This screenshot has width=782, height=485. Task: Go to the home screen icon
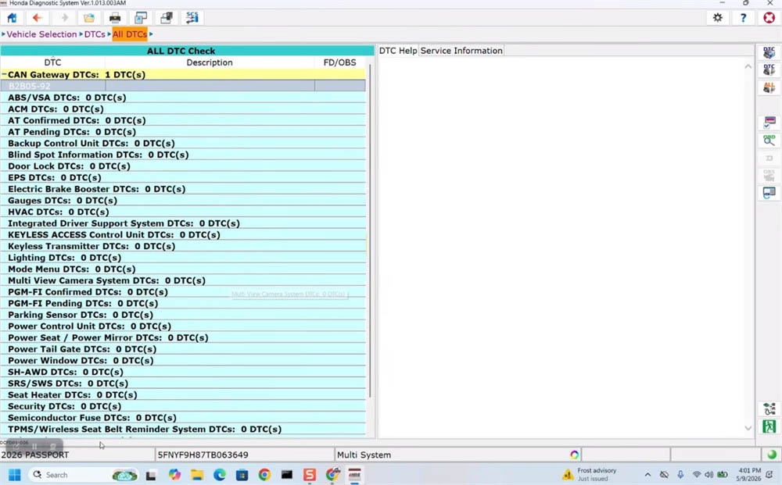12,18
